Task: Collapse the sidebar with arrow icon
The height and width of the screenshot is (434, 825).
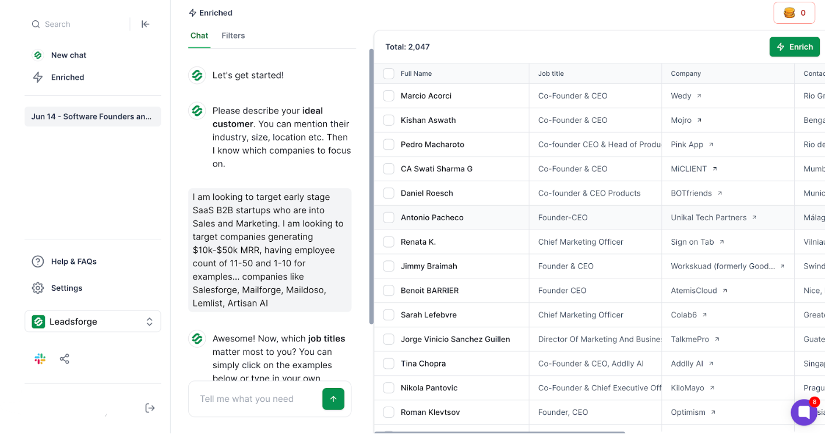Action: point(146,24)
